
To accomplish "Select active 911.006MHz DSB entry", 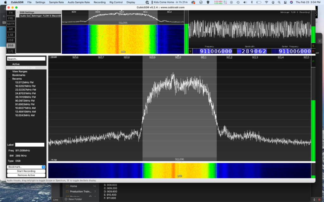I will [25, 68].
